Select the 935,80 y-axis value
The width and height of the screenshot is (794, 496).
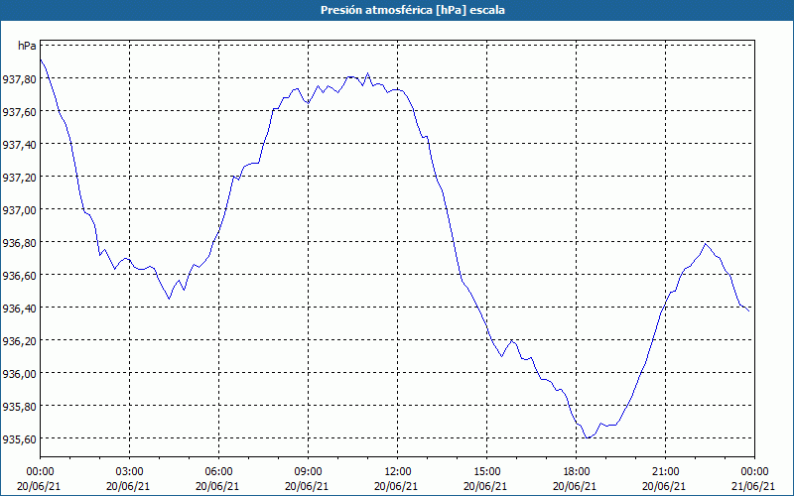pos(19,407)
